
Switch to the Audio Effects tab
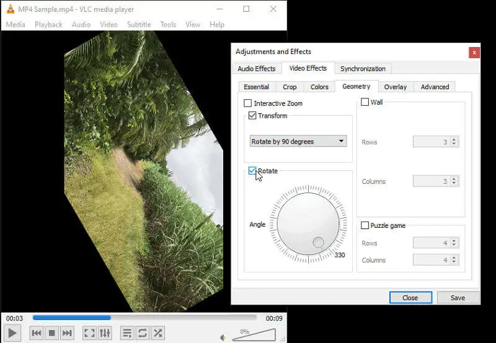(x=256, y=69)
